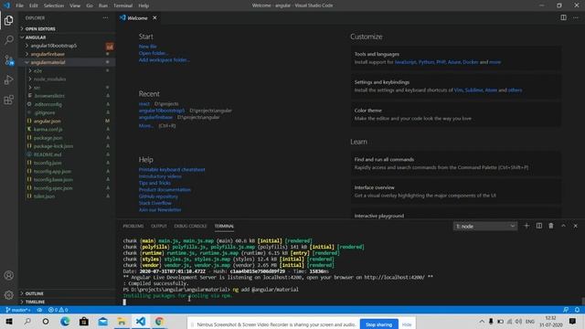This screenshot has width=585, height=329.
Task: Click the Color theme customize item
Action: pyautogui.click(x=455, y=114)
